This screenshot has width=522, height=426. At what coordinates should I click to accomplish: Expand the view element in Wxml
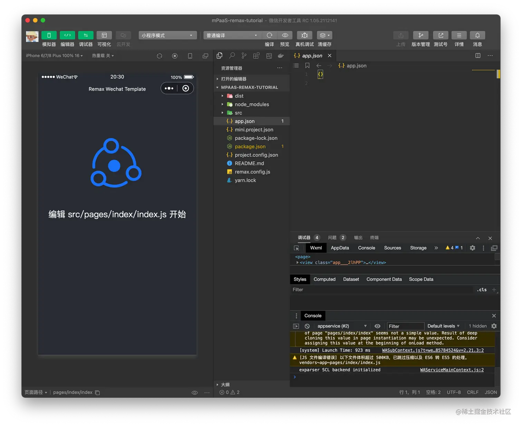pos(298,263)
